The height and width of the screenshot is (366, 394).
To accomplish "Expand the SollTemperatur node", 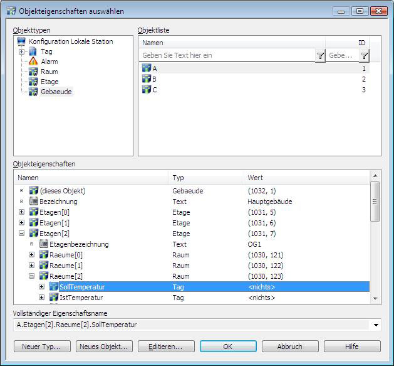I will pos(42,287).
